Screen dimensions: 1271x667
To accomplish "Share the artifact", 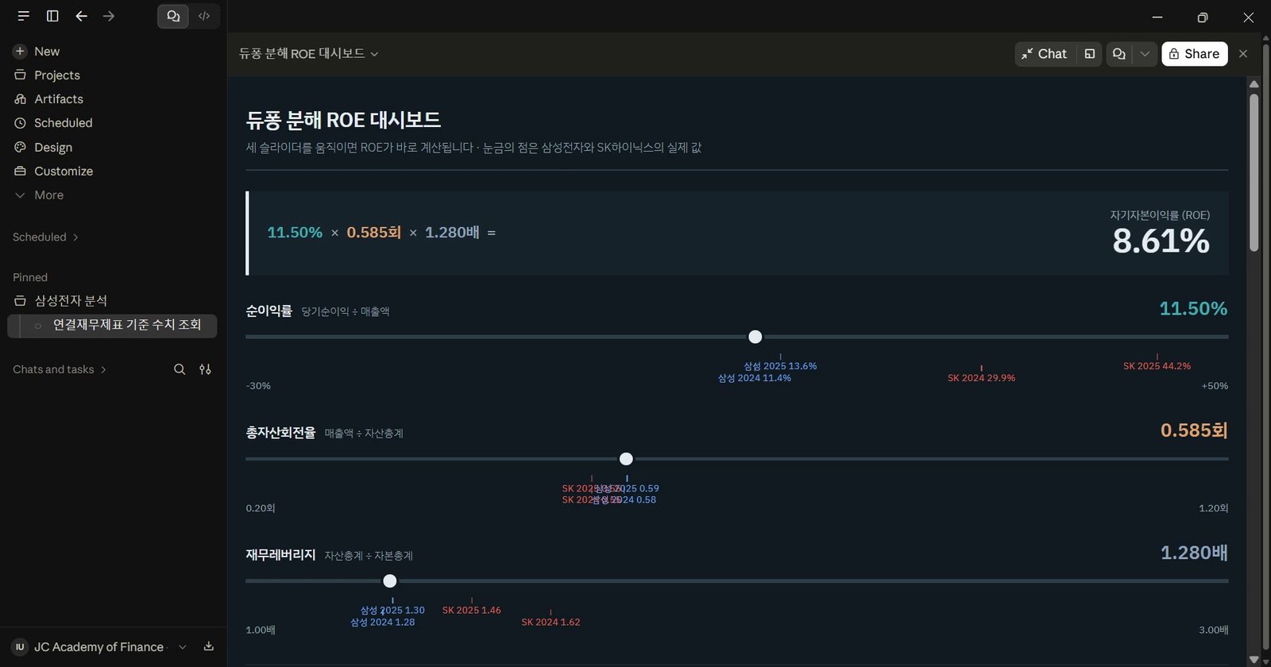I will pyautogui.click(x=1195, y=54).
